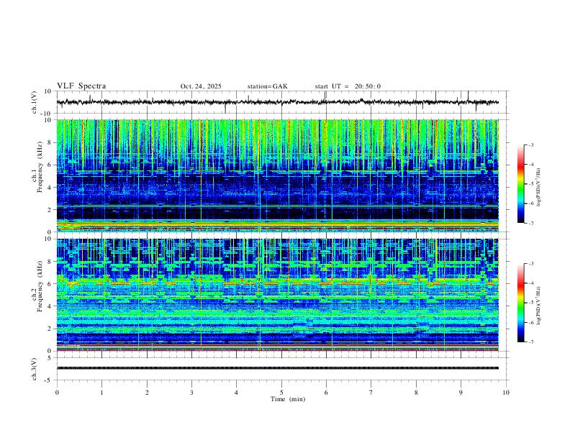Screen dimensions: 570x440
Task: Click the '8' tick on the Time axis
Action: tap(416, 393)
